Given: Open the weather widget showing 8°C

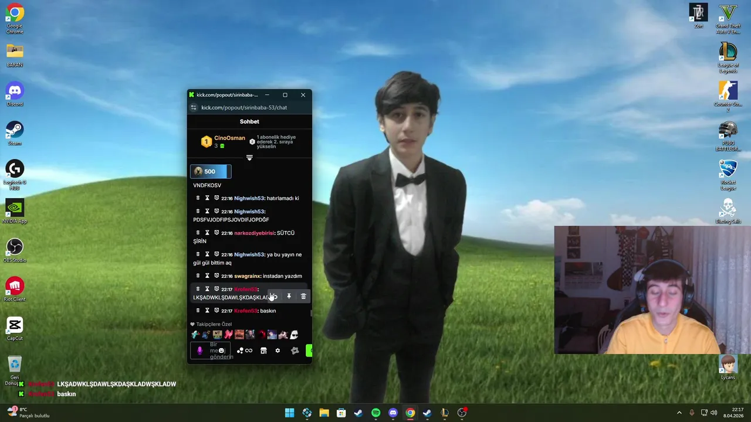Looking at the screenshot, I should [x=28, y=412].
